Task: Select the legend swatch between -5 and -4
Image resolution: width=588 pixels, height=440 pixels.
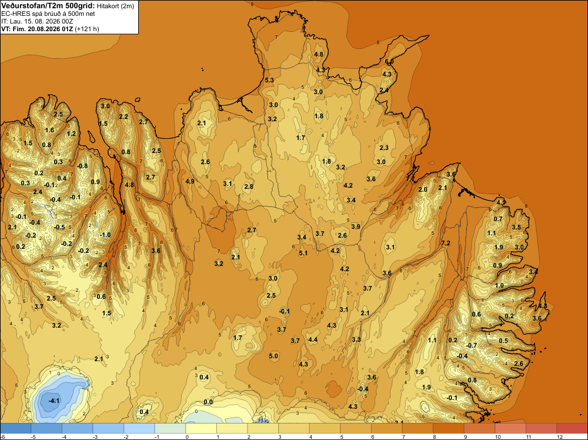Action: click(46, 428)
